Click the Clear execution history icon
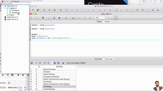This screenshot has width=163, height=91. 48,18
